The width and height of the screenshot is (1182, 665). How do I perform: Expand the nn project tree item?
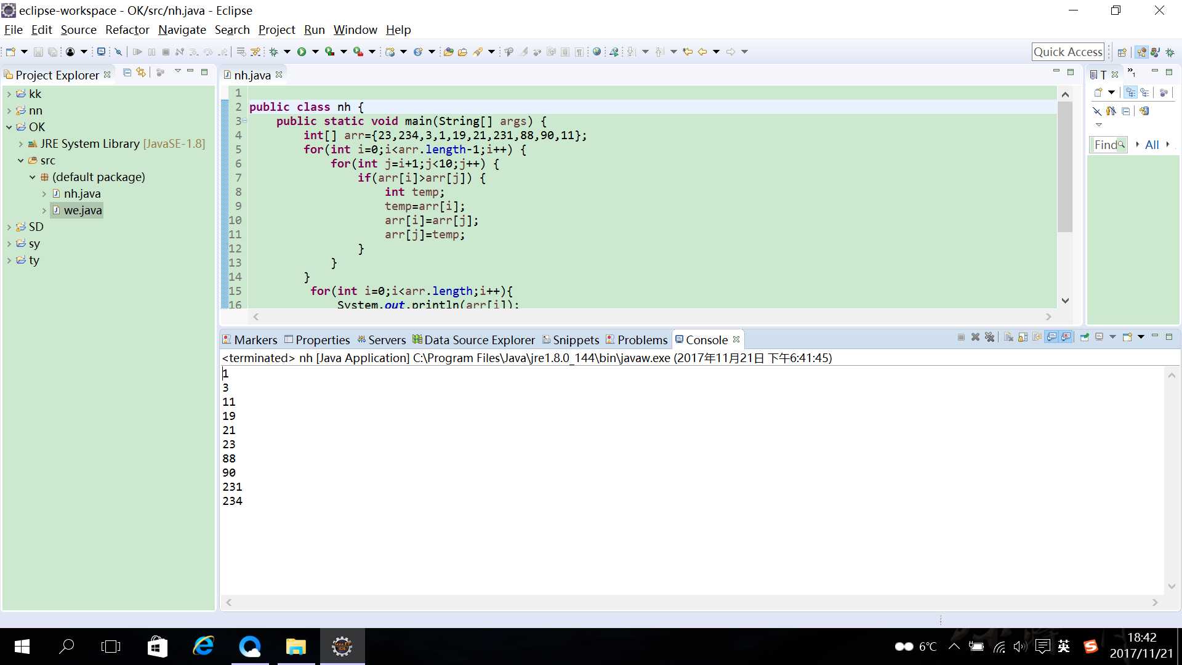pos(8,110)
